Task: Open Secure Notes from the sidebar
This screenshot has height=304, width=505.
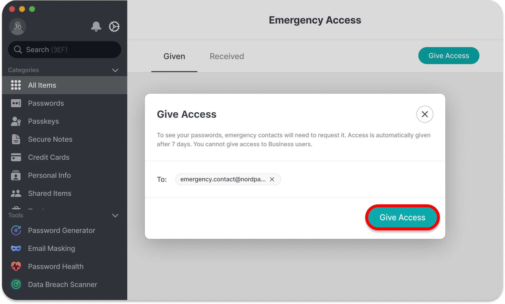Action: click(x=50, y=139)
